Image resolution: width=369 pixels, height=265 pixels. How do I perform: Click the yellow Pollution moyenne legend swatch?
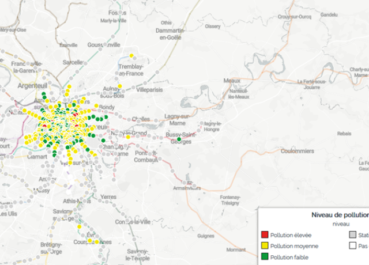tap(265, 246)
